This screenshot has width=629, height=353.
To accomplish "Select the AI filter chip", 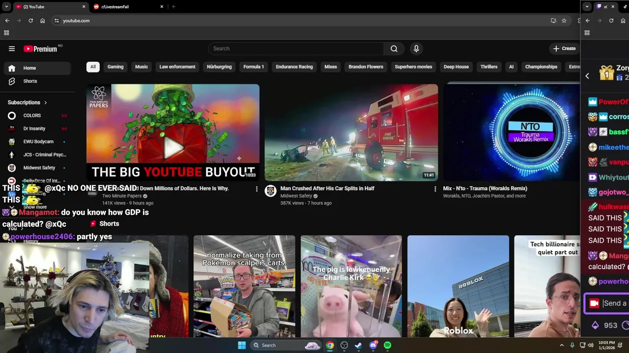I will [511, 67].
